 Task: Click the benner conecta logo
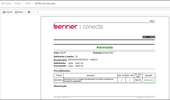pos(78,27)
